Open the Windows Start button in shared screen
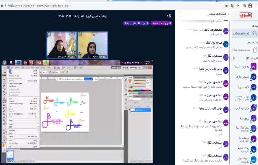 tap(4, 63)
